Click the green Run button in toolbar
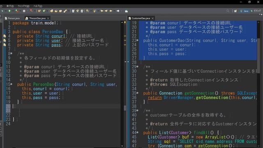263x148 pixels. (x=9, y=11)
